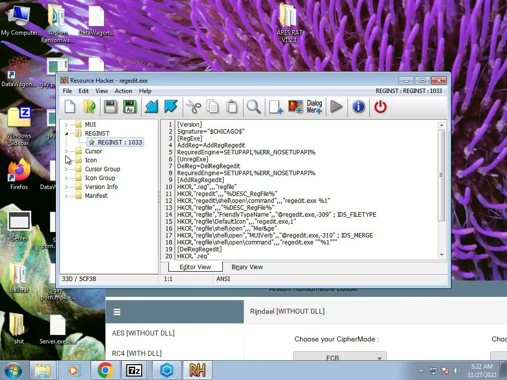Image resolution: width=507 pixels, height=380 pixels.
Task: Click line 2 Signature="$CHICAGO$" text
Action: (x=211, y=132)
